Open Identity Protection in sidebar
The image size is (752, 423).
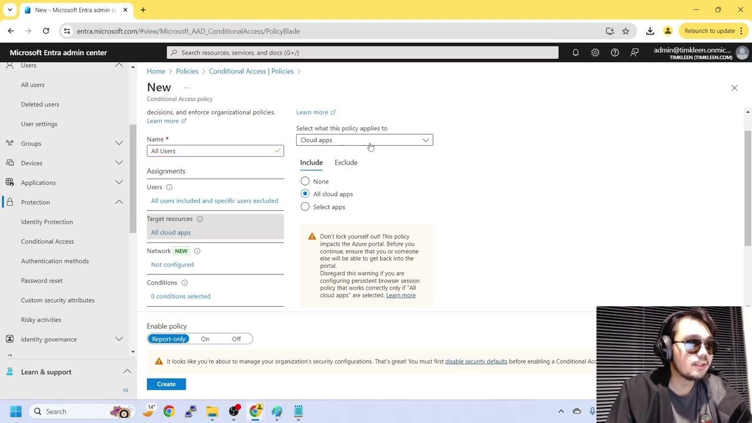47,222
